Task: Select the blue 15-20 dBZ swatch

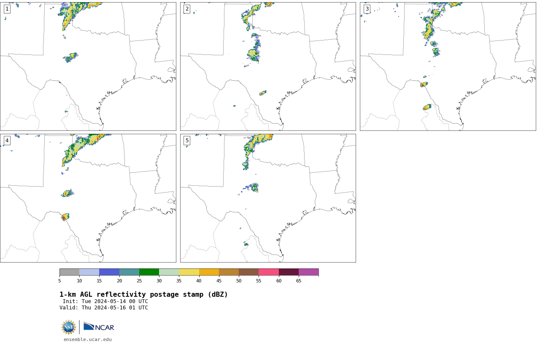Action: (x=109, y=272)
